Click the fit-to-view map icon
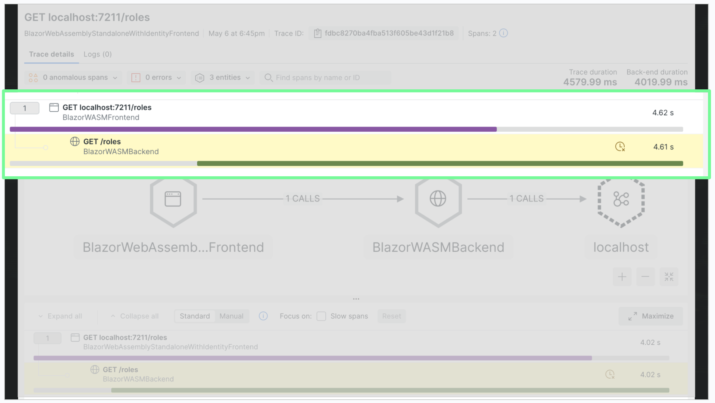715x403 pixels. [x=669, y=277]
